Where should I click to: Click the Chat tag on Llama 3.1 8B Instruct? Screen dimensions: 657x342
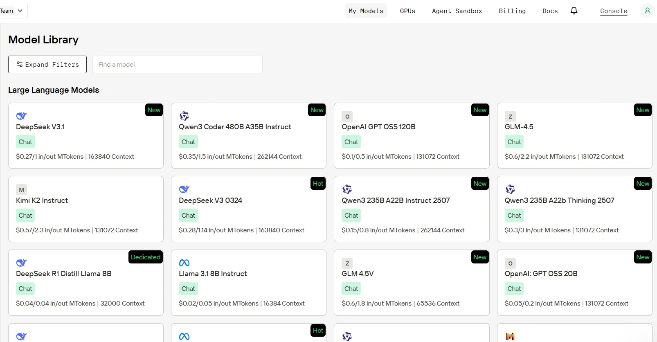tap(188, 289)
